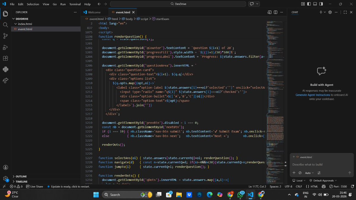Click CRLF end of line setting
The image size is (356, 200).
coord(299,187)
